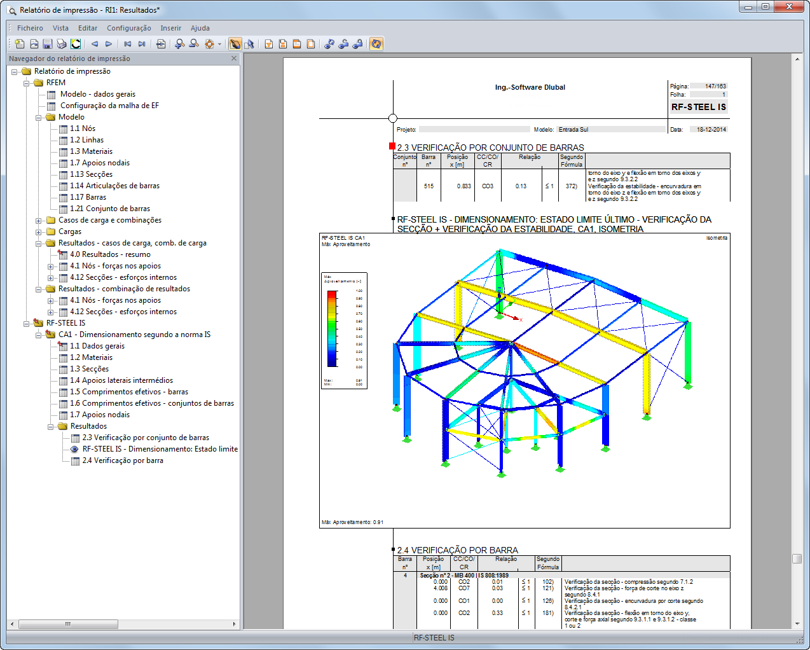Open the Ficheiro menu
Screen dimensions: 810x650
[x=30, y=28]
